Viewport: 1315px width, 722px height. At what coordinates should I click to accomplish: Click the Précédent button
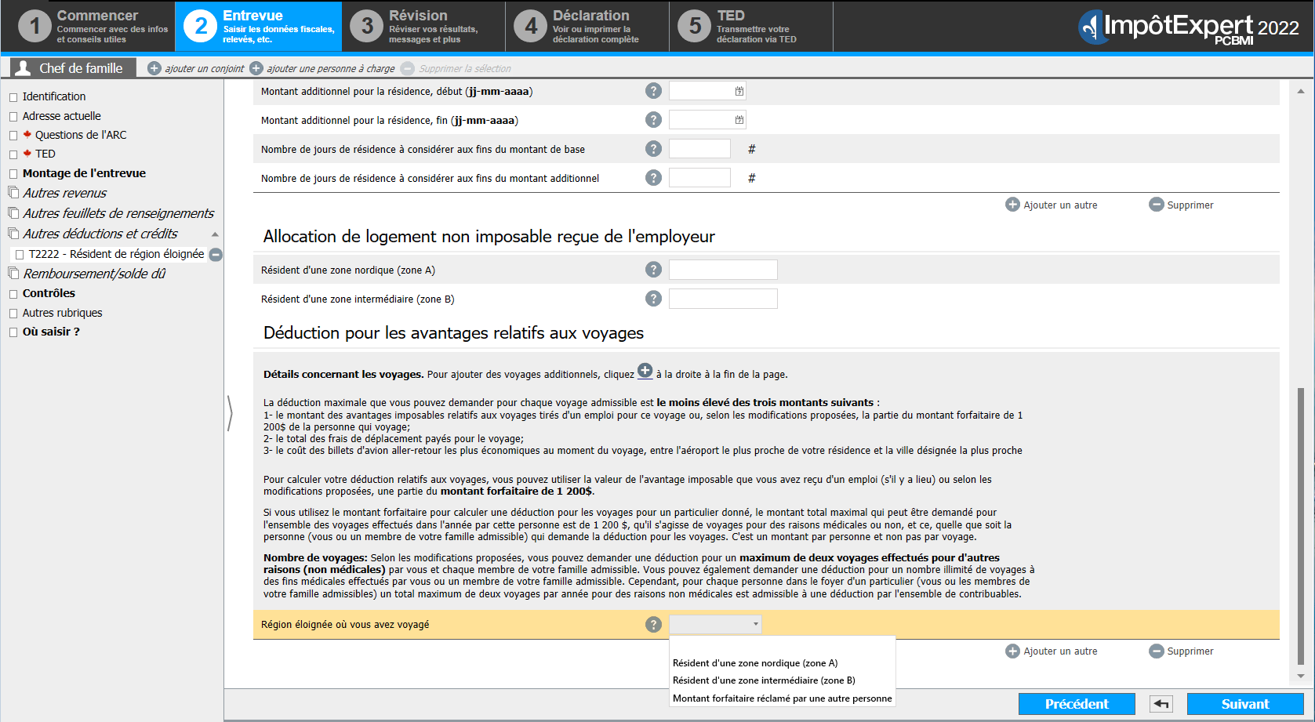coord(1077,704)
